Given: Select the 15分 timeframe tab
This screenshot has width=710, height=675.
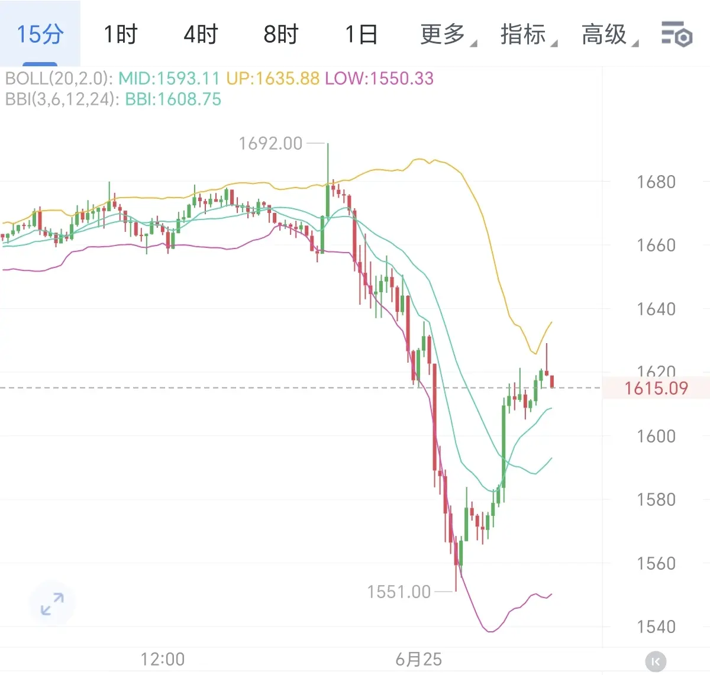Looking at the screenshot, I should click(40, 34).
